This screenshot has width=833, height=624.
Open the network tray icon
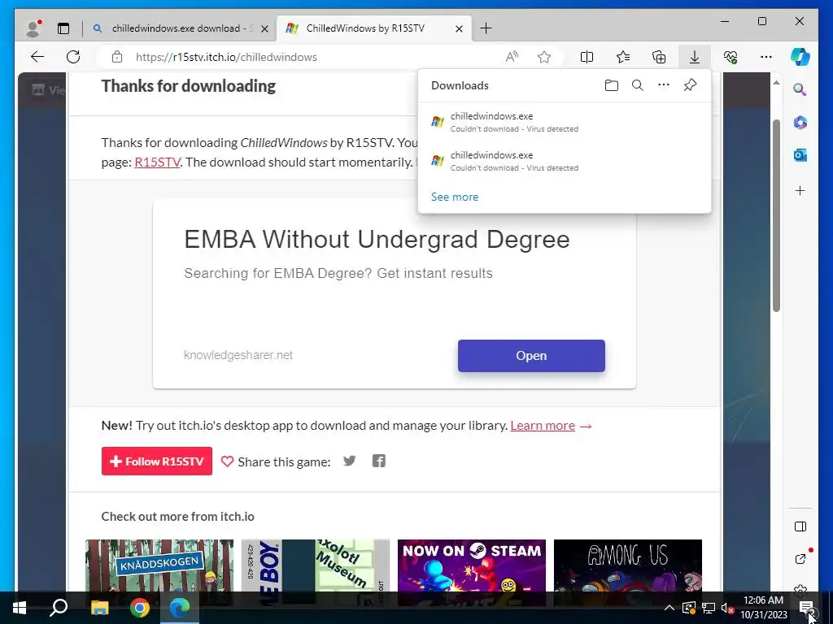[x=708, y=608]
